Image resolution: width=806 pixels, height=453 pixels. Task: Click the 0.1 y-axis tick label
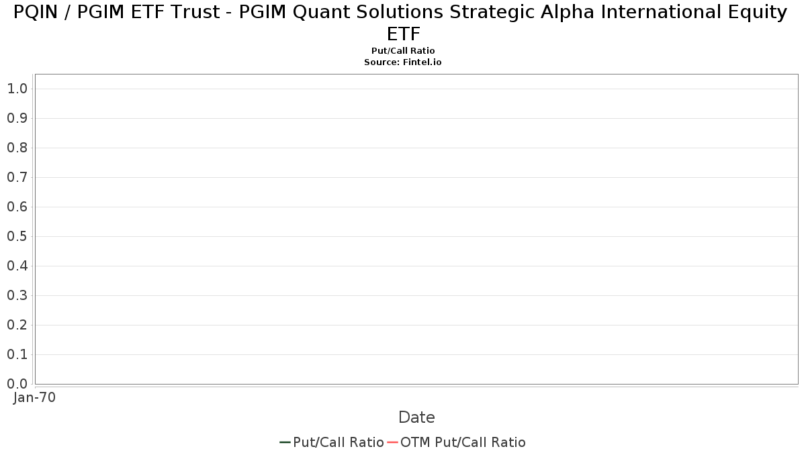tap(17, 354)
